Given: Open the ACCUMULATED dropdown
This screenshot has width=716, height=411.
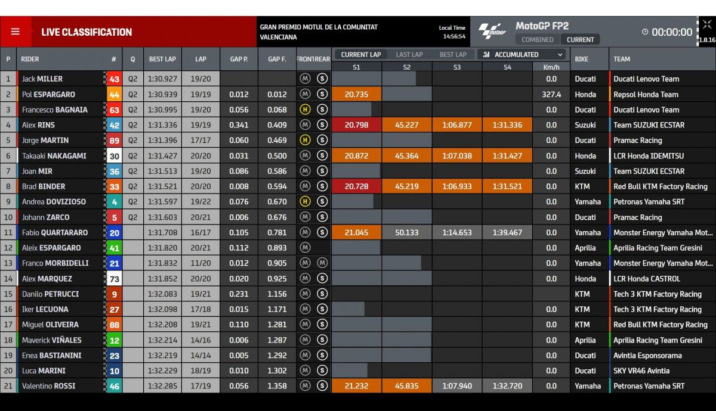Looking at the screenshot, I should pos(522,54).
